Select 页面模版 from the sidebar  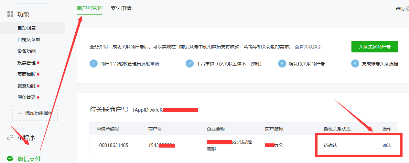[27, 74]
